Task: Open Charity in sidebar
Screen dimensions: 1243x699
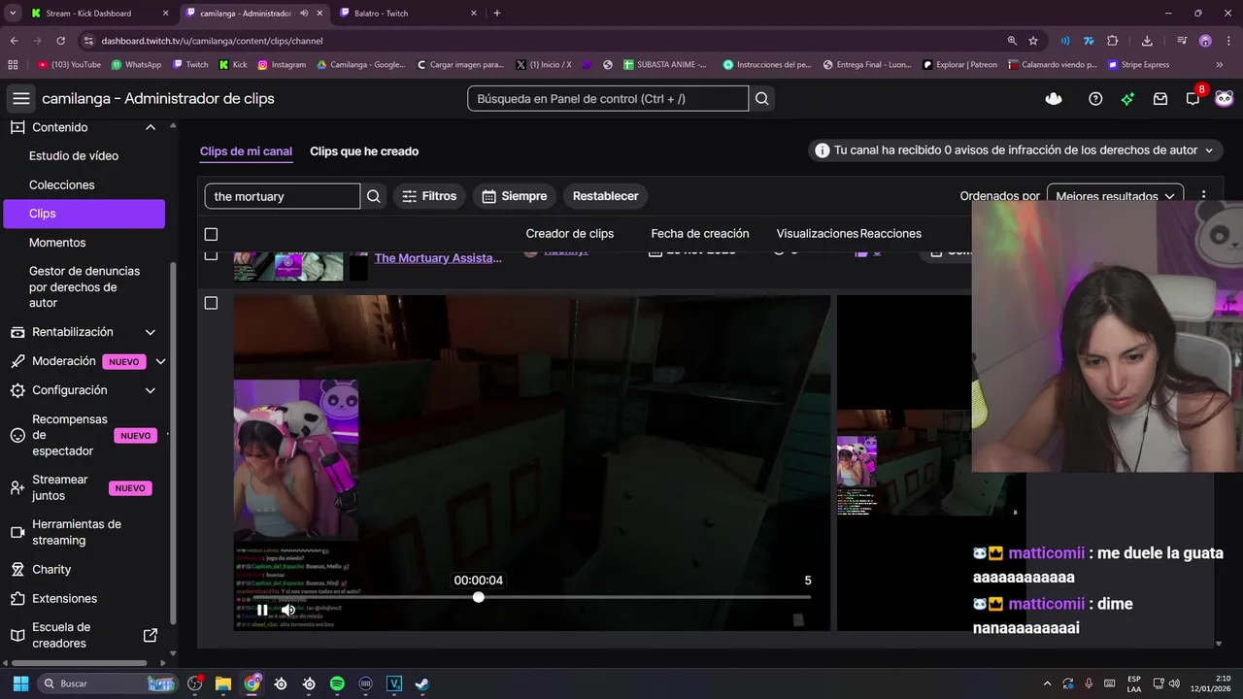Action: click(x=51, y=569)
